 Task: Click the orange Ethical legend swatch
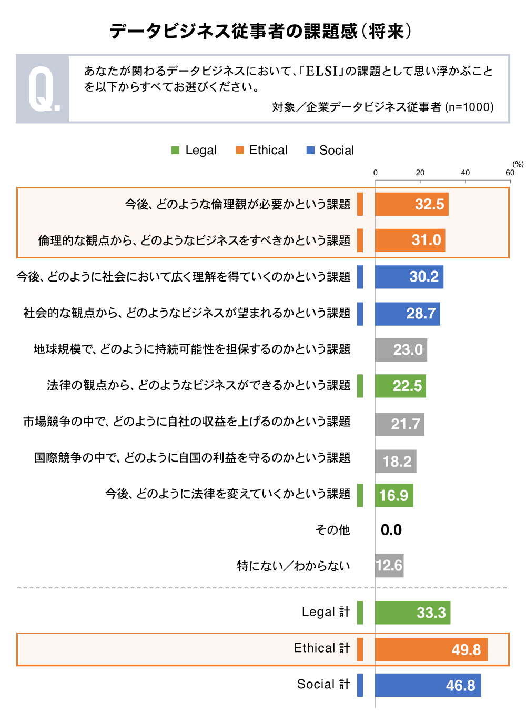click(240, 151)
